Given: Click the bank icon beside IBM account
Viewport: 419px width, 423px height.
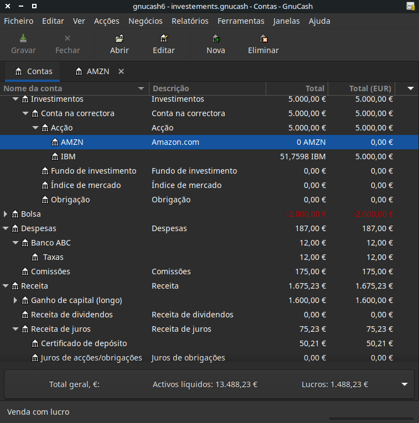Looking at the screenshot, I should tap(55, 156).
